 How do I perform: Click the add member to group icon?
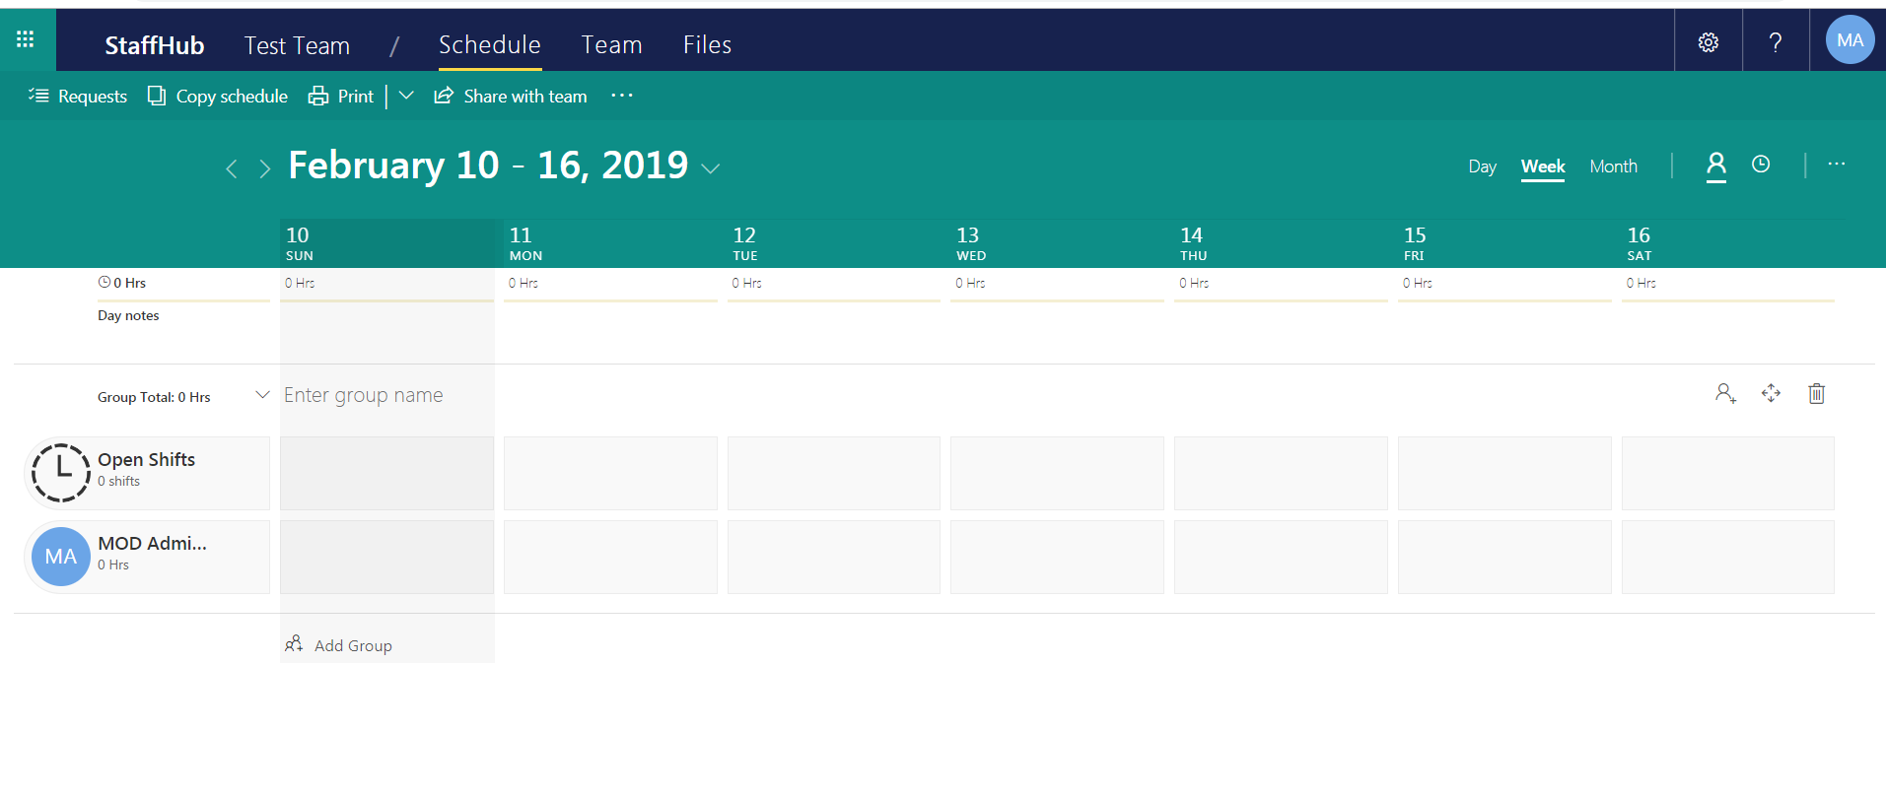1724,394
